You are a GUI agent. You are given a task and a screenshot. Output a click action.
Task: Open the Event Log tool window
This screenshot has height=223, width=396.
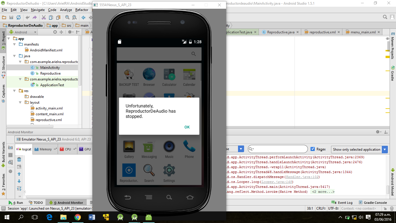click(342, 203)
